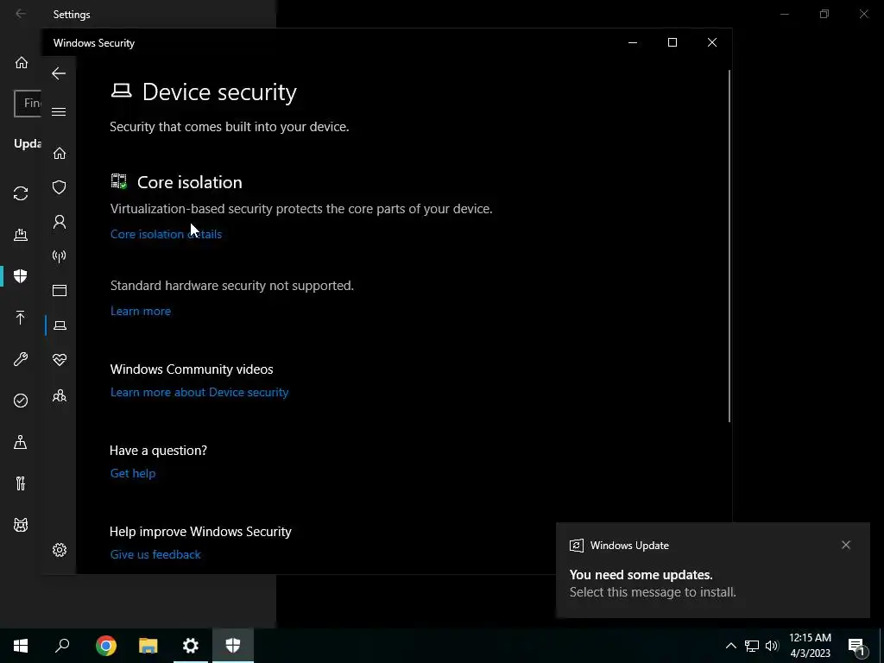Screen dimensions: 884x663
Task: Switch to Settings app in taskbar
Action: click(x=191, y=646)
